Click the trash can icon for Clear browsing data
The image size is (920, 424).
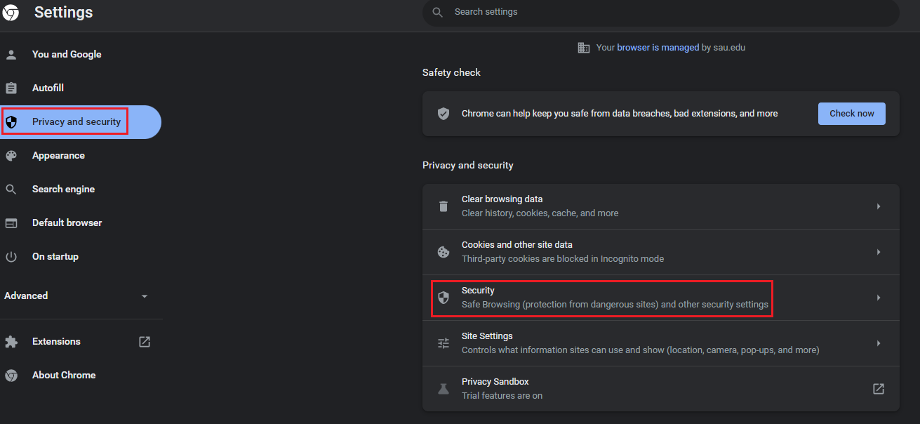444,206
